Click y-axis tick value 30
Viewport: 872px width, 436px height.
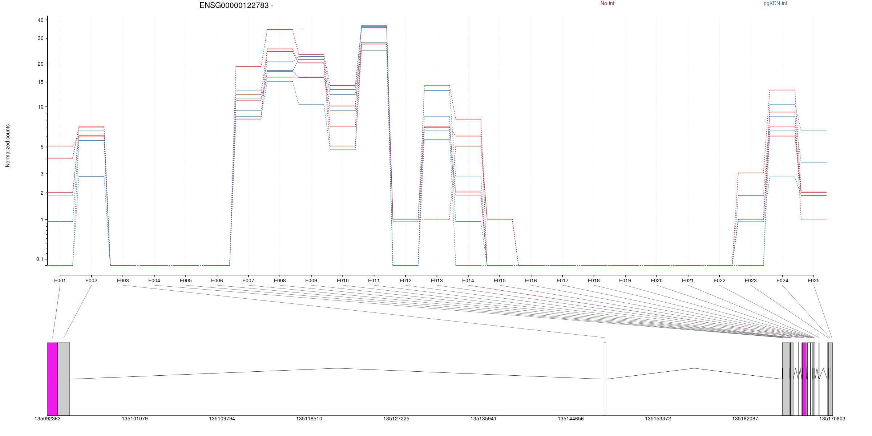(x=40, y=38)
